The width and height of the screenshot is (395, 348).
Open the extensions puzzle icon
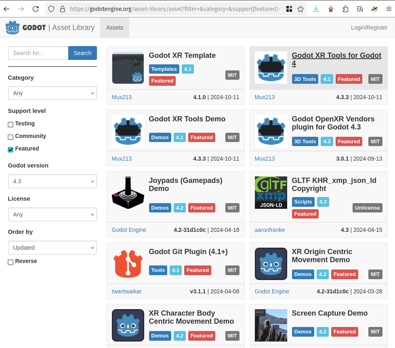(x=345, y=9)
